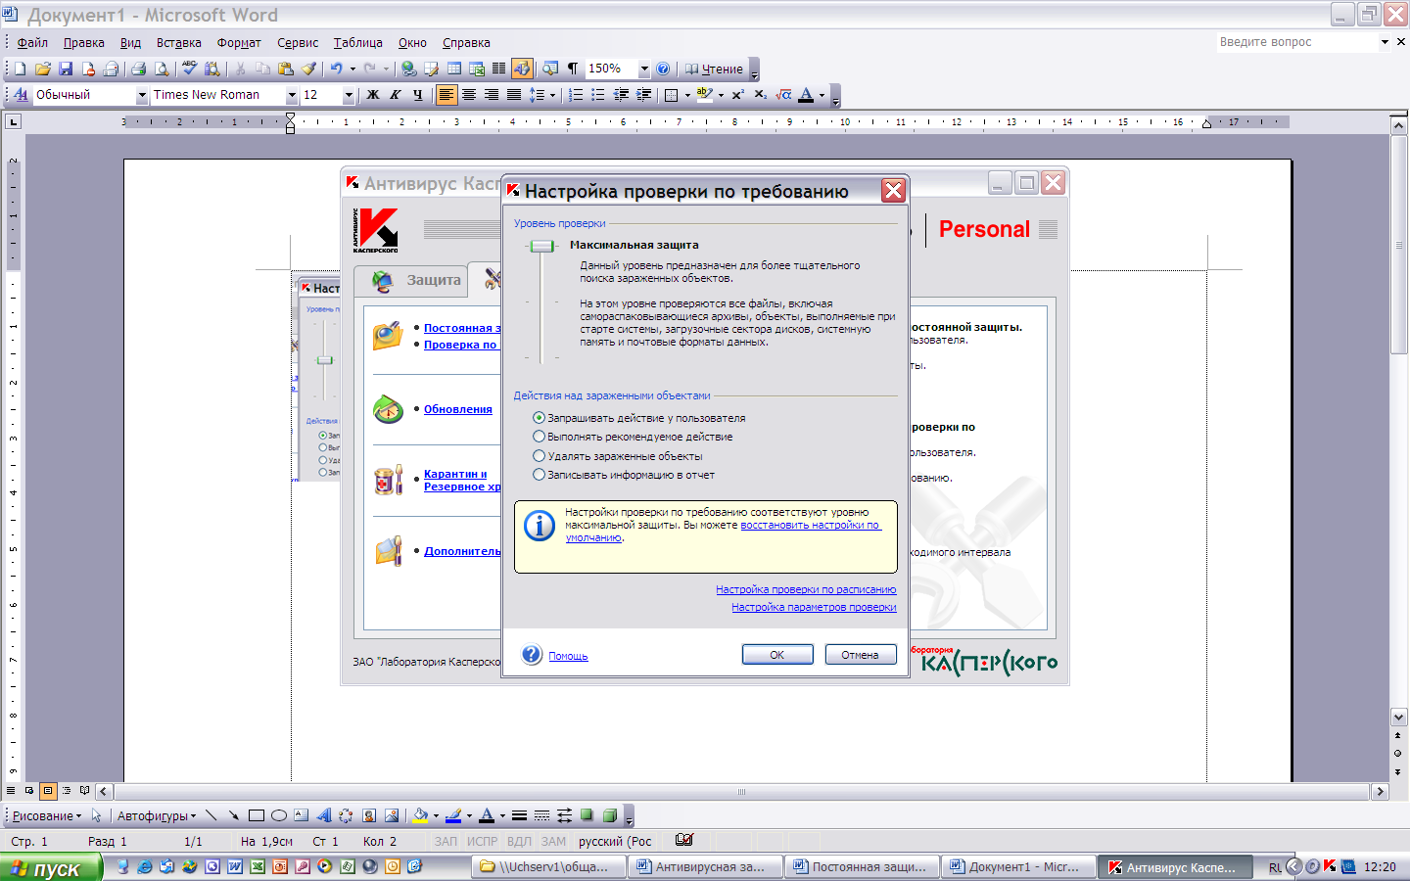
Task: Click the Insert Table toolbar icon
Action: coord(454,69)
